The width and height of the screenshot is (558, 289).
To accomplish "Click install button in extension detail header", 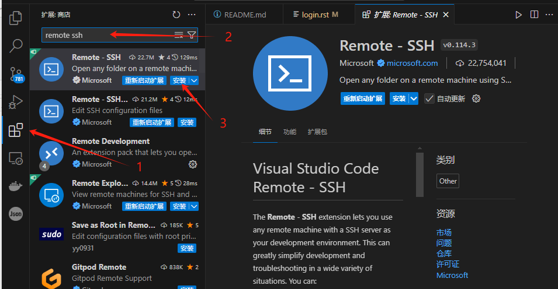I will 399,98.
